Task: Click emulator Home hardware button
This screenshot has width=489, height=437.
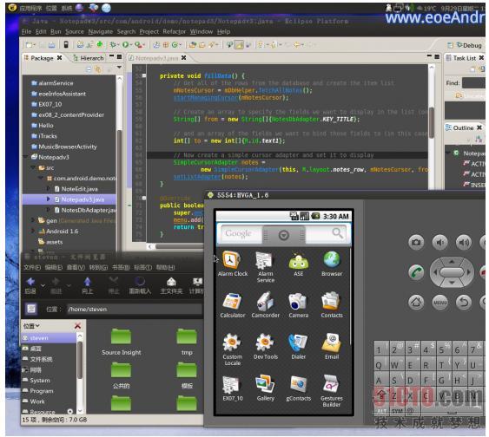Action: tap(416, 302)
